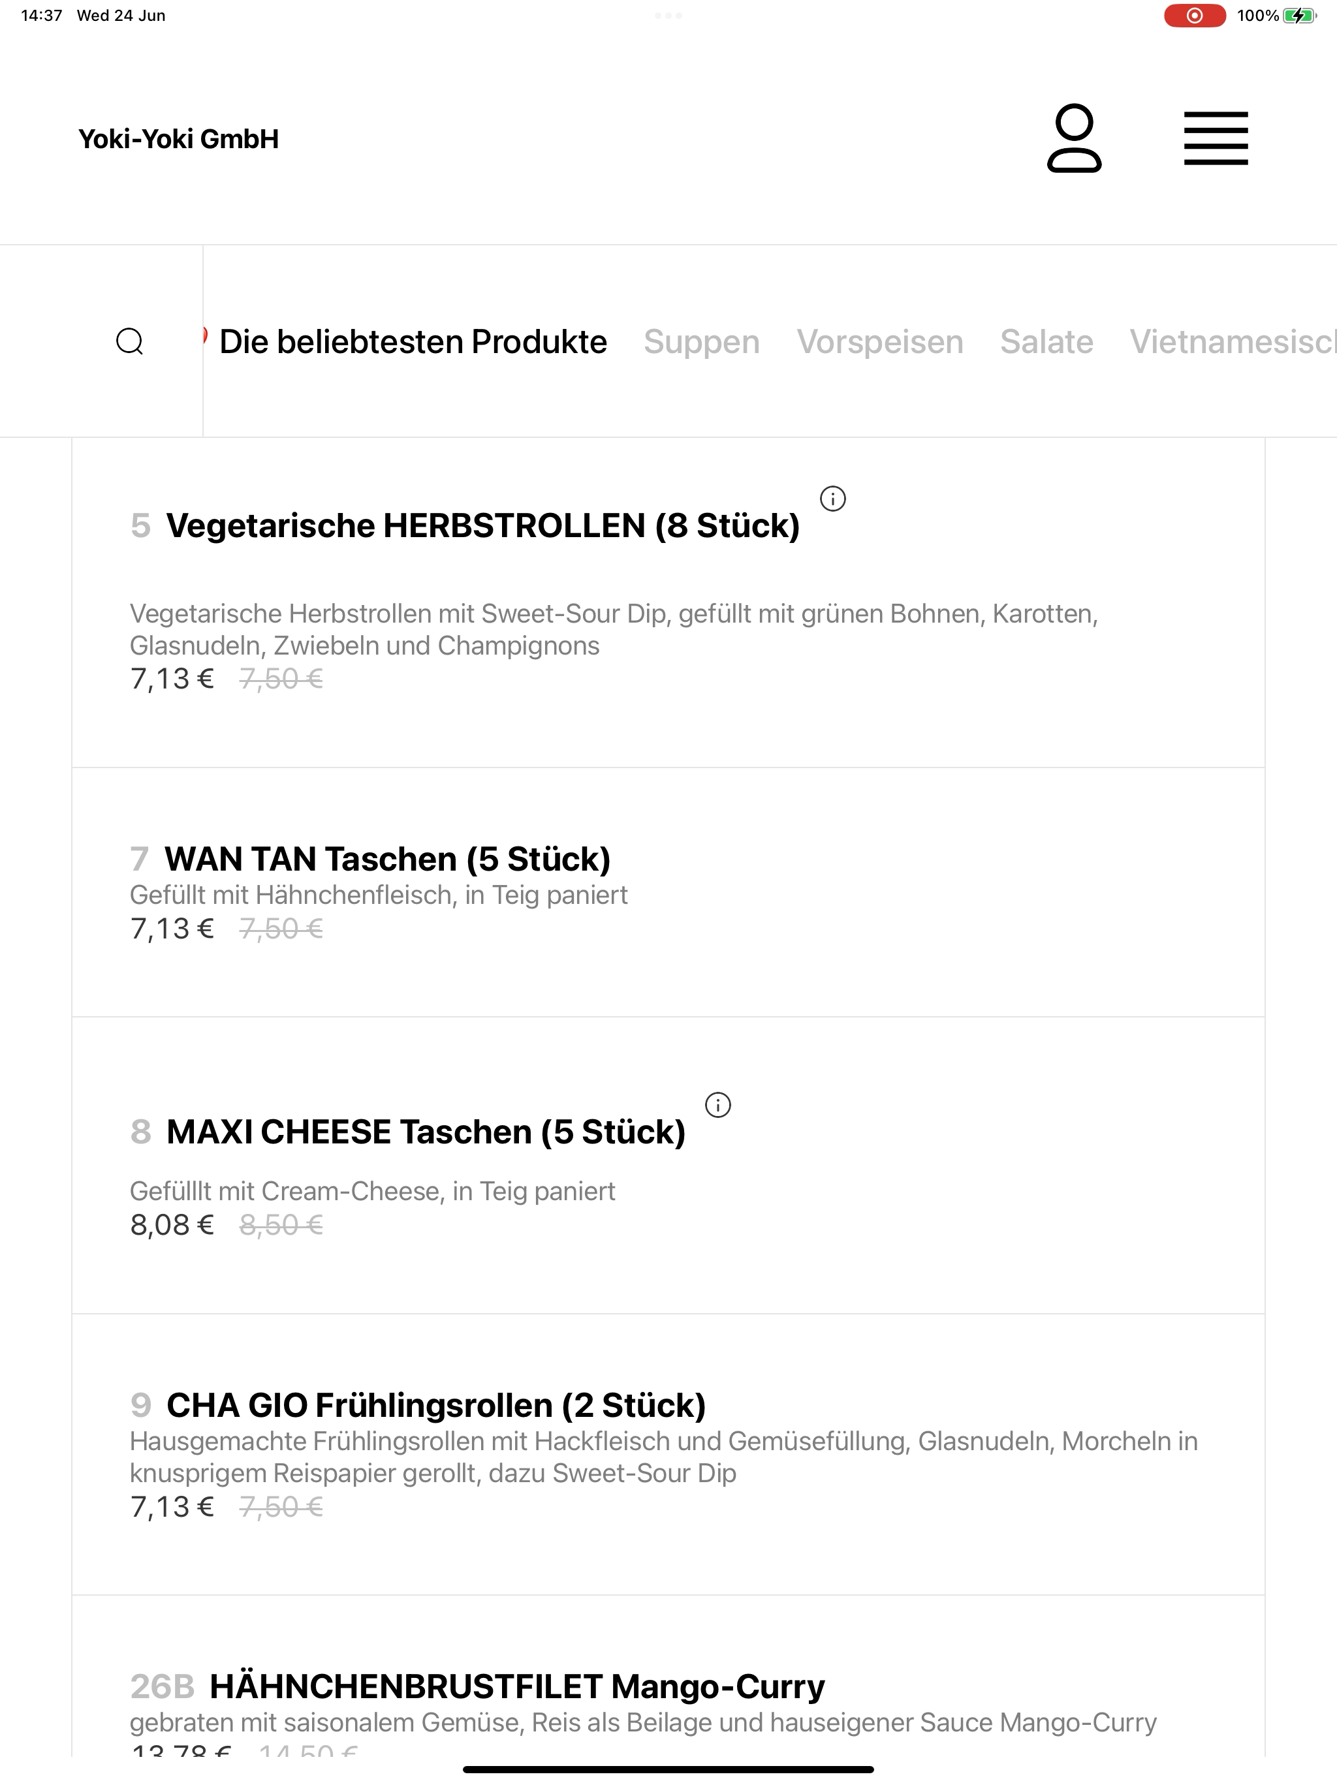Select CHA GIO Frühlingsrollen item
The image size is (1337, 1783).
[668, 1455]
